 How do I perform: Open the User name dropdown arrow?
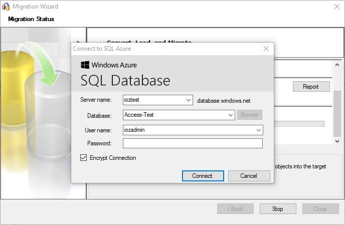point(259,130)
